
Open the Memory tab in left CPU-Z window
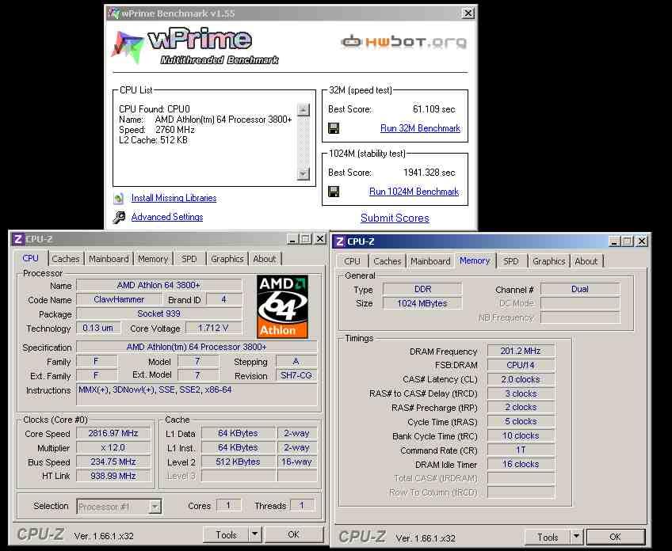(153, 259)
